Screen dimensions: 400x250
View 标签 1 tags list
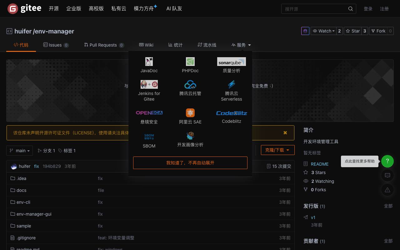[67, 151]
